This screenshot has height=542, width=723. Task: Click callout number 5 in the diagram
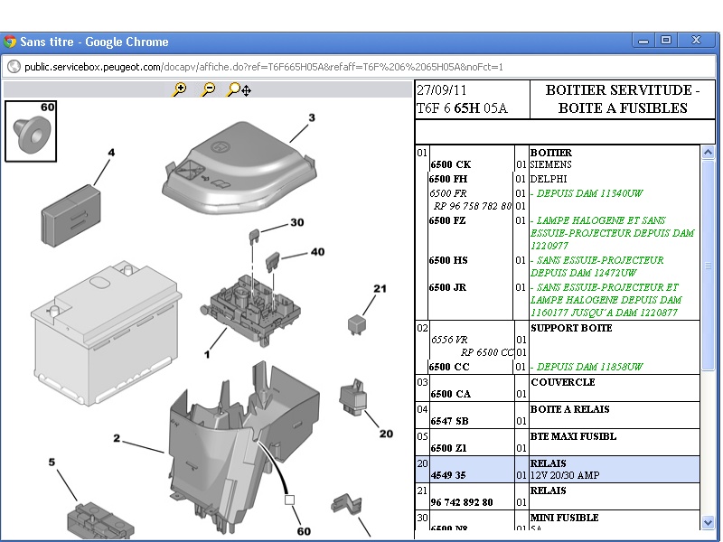pos(52,462)
